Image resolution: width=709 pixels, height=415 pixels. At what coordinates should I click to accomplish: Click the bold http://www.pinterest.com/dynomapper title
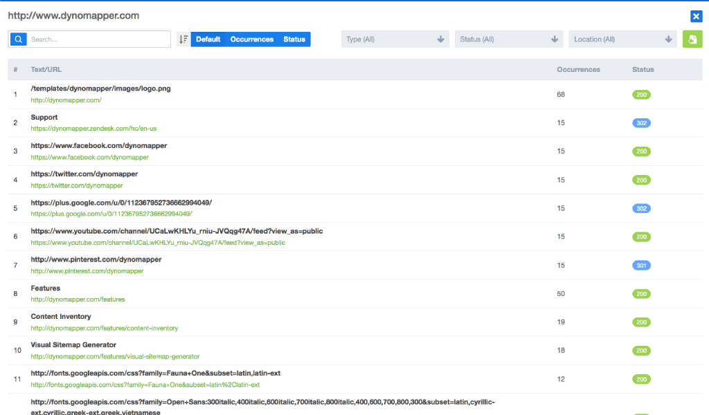pos(96,259)
